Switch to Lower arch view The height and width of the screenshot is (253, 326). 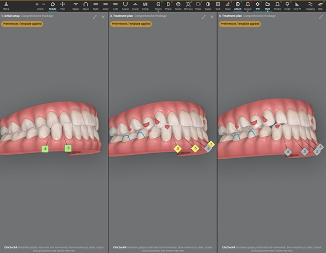(135, 6)
